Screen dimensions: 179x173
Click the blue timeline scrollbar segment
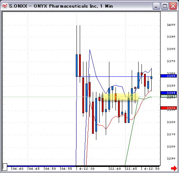[41, 166]
